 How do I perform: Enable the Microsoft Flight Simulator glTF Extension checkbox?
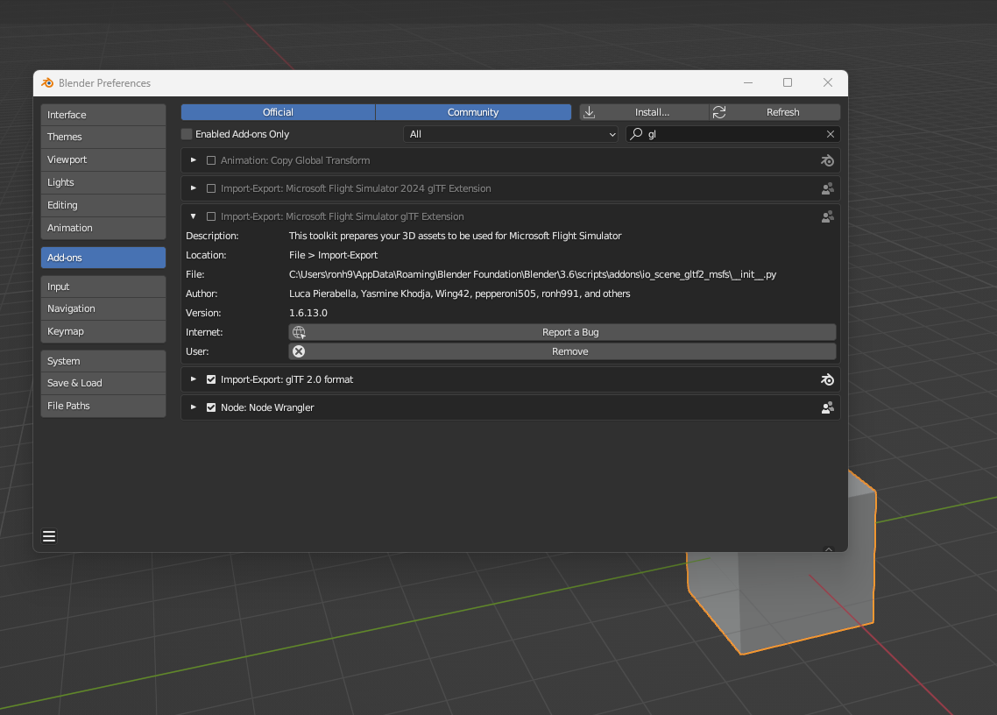point(211,216)
